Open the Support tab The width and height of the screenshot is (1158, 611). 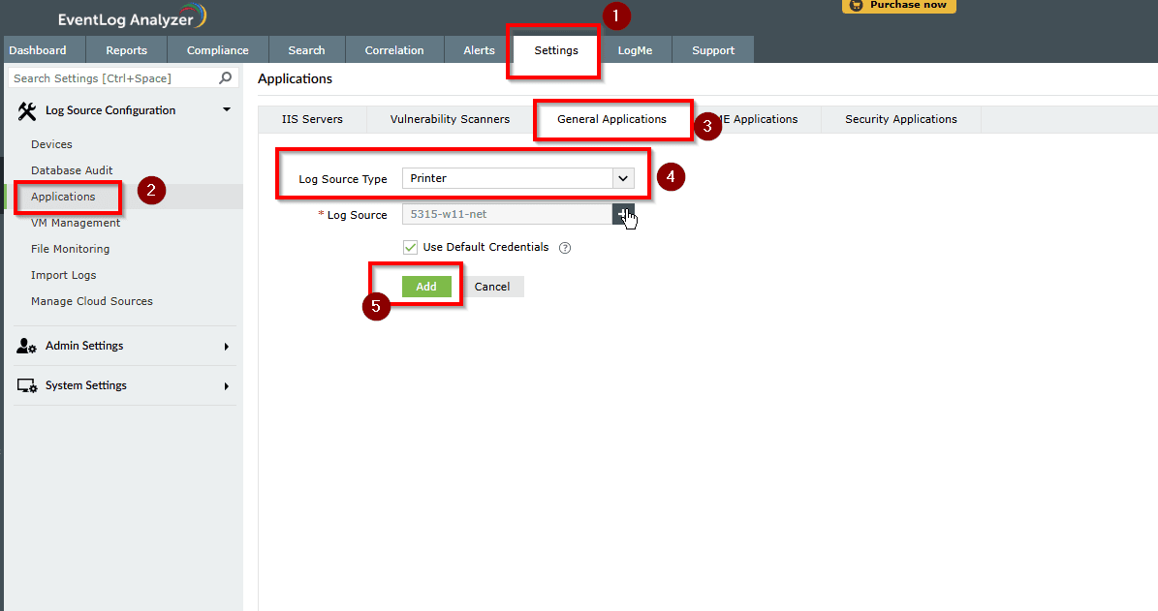[713, 50]
